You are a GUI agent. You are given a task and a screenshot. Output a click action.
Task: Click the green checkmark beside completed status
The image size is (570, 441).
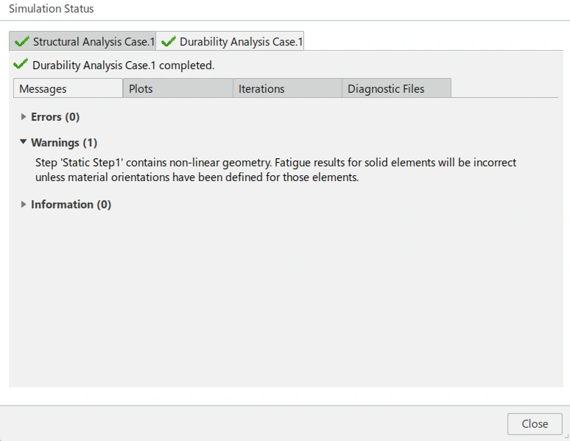click(x=21, y=64)
